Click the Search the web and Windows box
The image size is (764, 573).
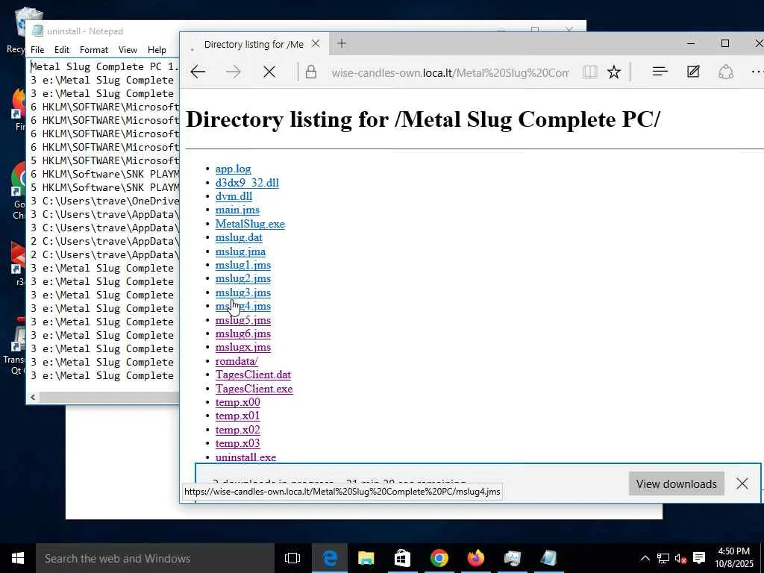[x=155, y=558]
